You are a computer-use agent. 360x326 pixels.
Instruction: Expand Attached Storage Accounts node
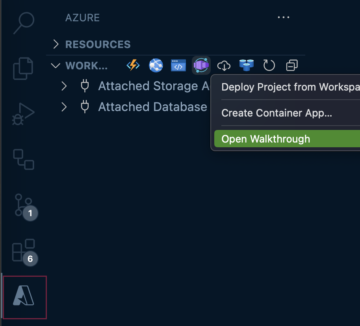(64, 86)
